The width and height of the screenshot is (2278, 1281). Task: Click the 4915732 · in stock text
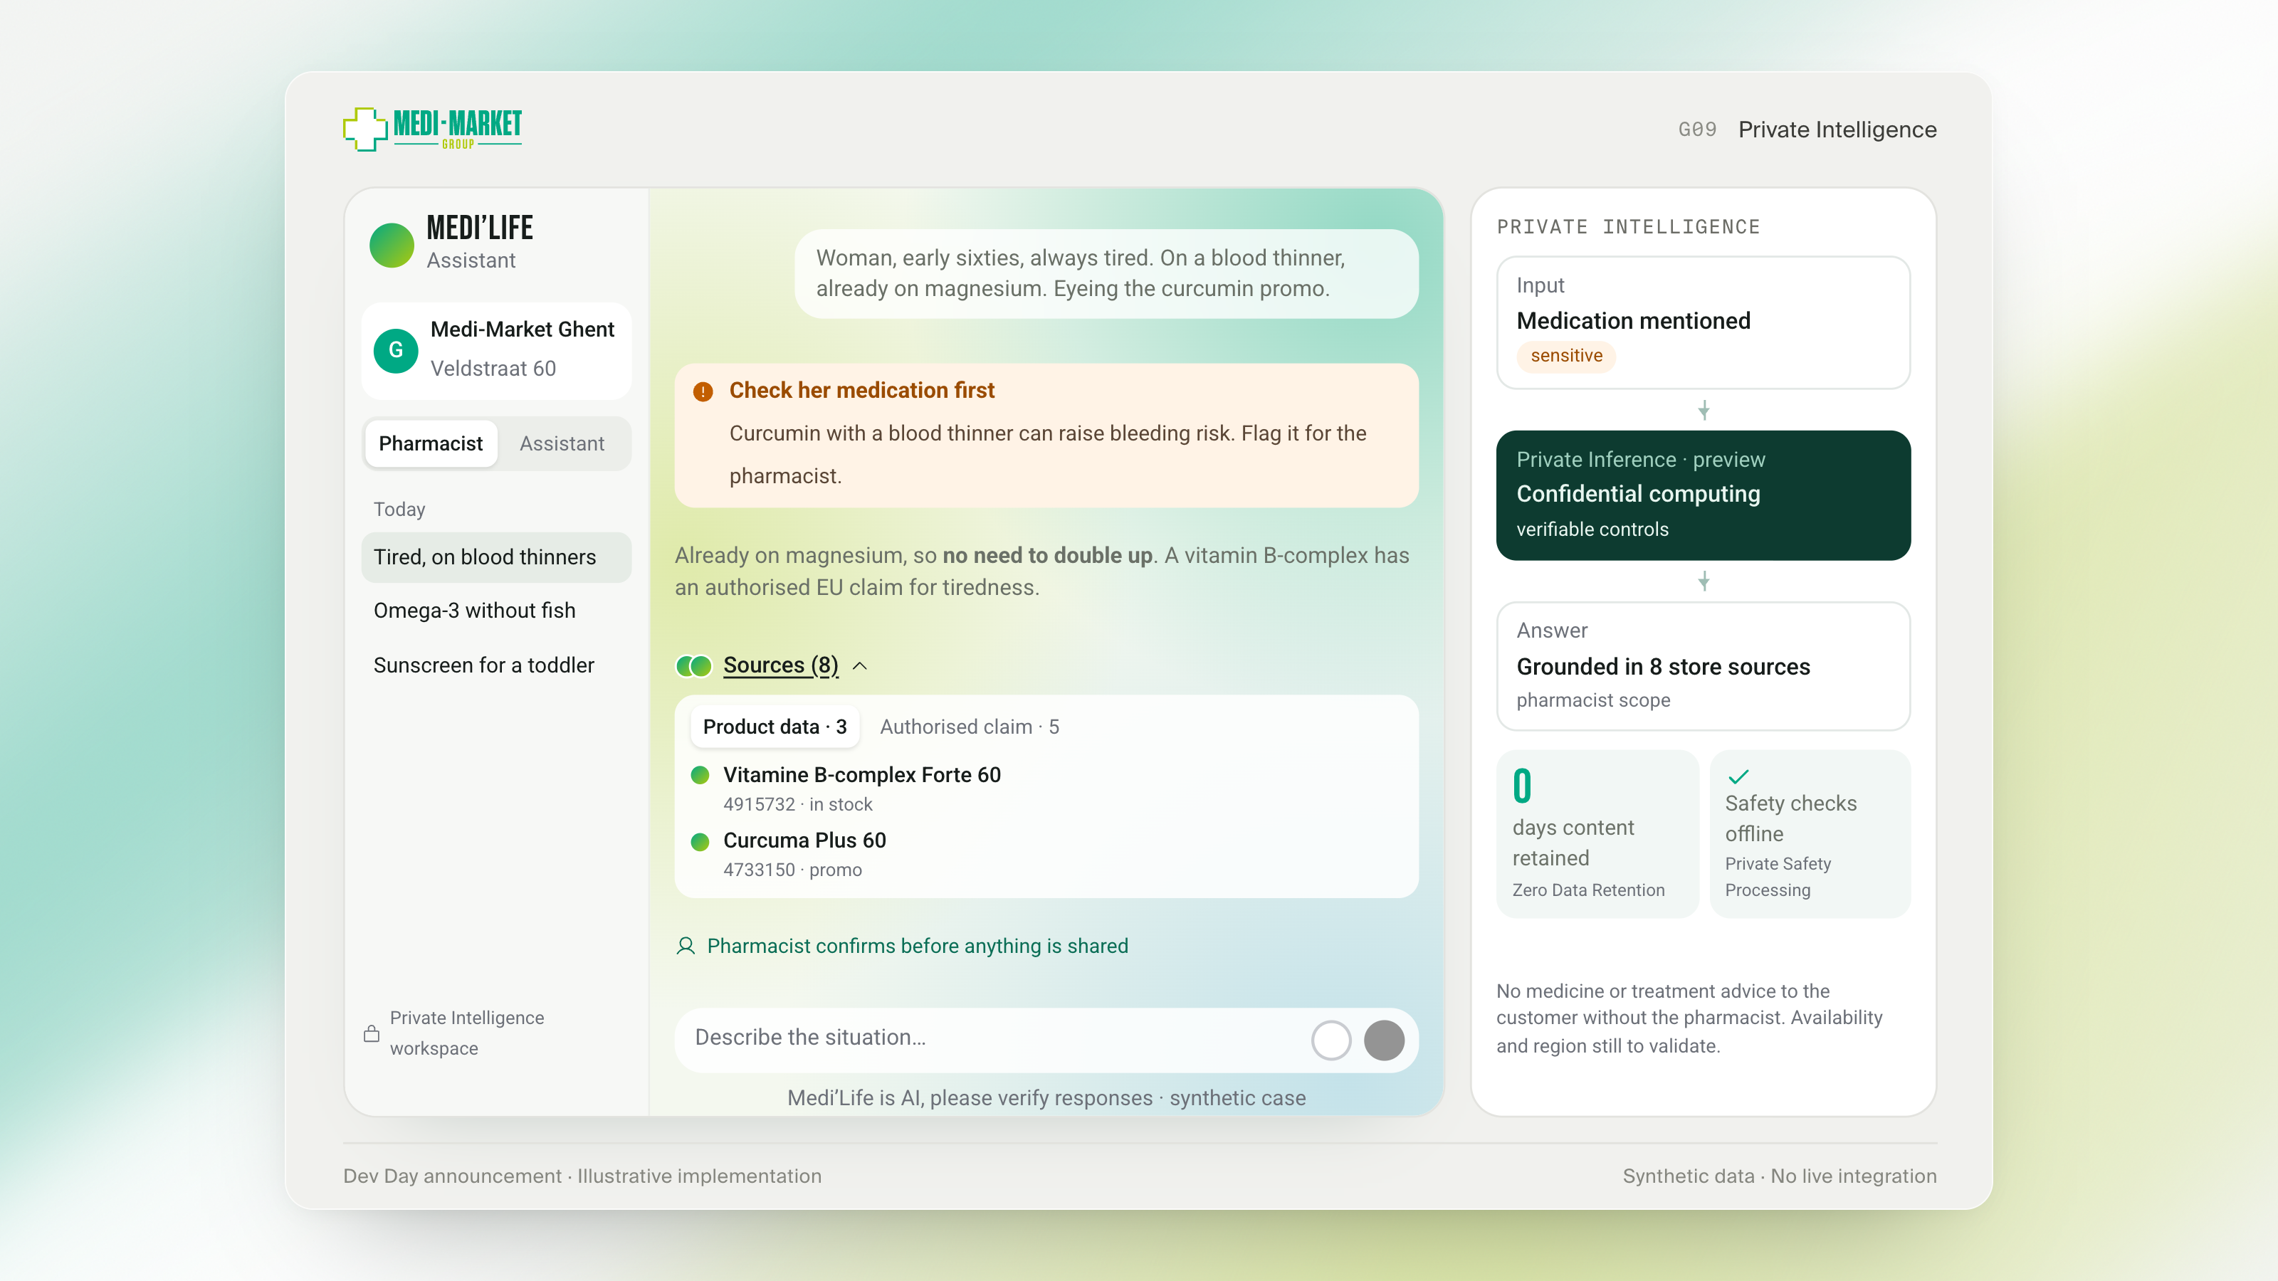point(797,804)
